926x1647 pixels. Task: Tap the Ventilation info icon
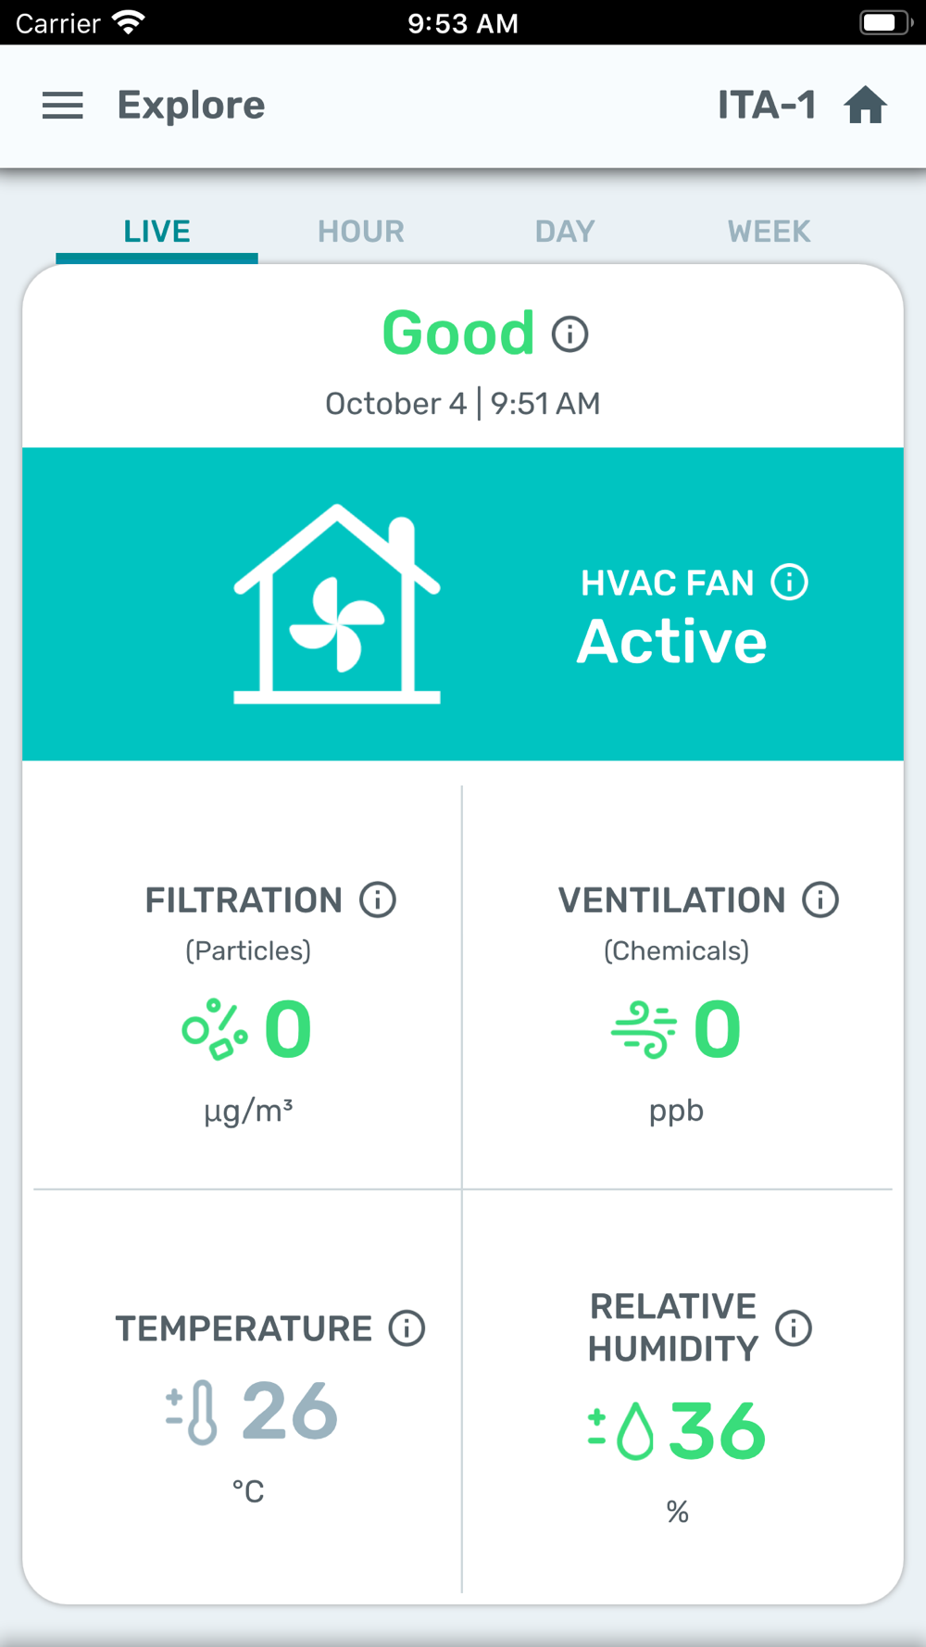(820, 899)
